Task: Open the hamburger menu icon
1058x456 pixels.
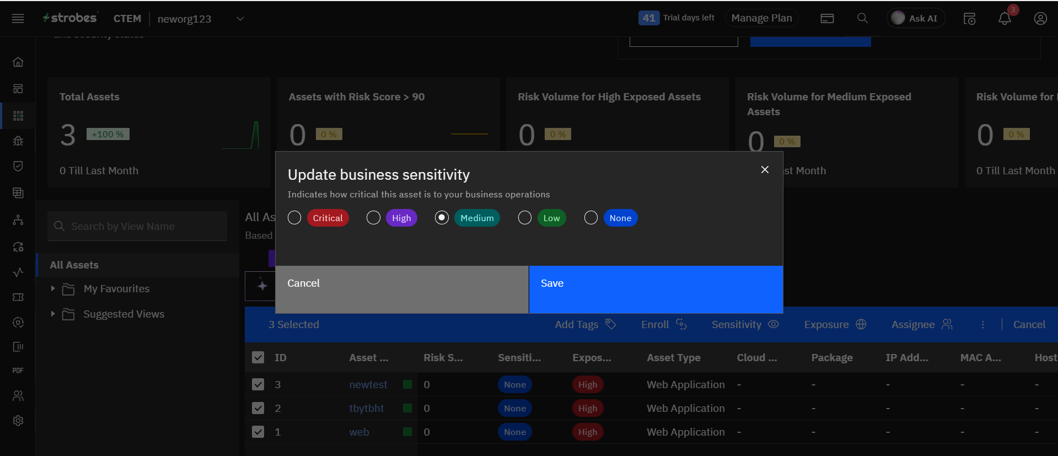Action: (18, 19)
